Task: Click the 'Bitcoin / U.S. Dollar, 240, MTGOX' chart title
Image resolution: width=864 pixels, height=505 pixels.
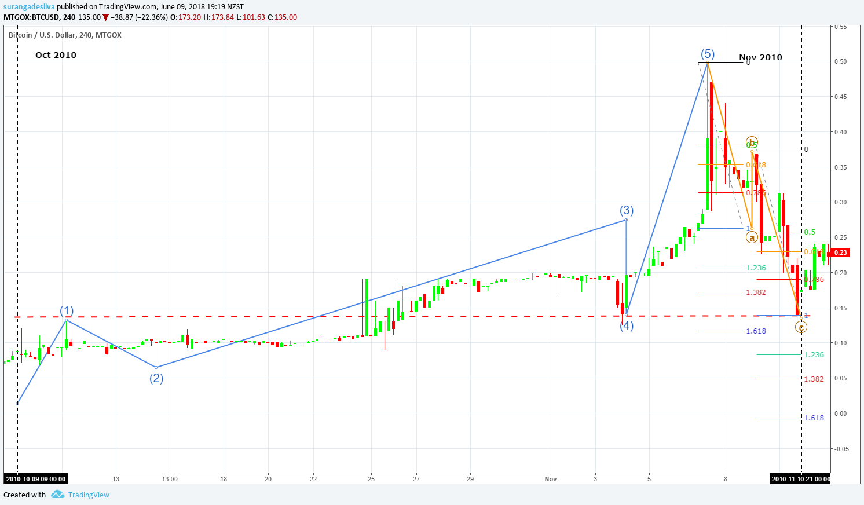Action: [x=65, y=35]
